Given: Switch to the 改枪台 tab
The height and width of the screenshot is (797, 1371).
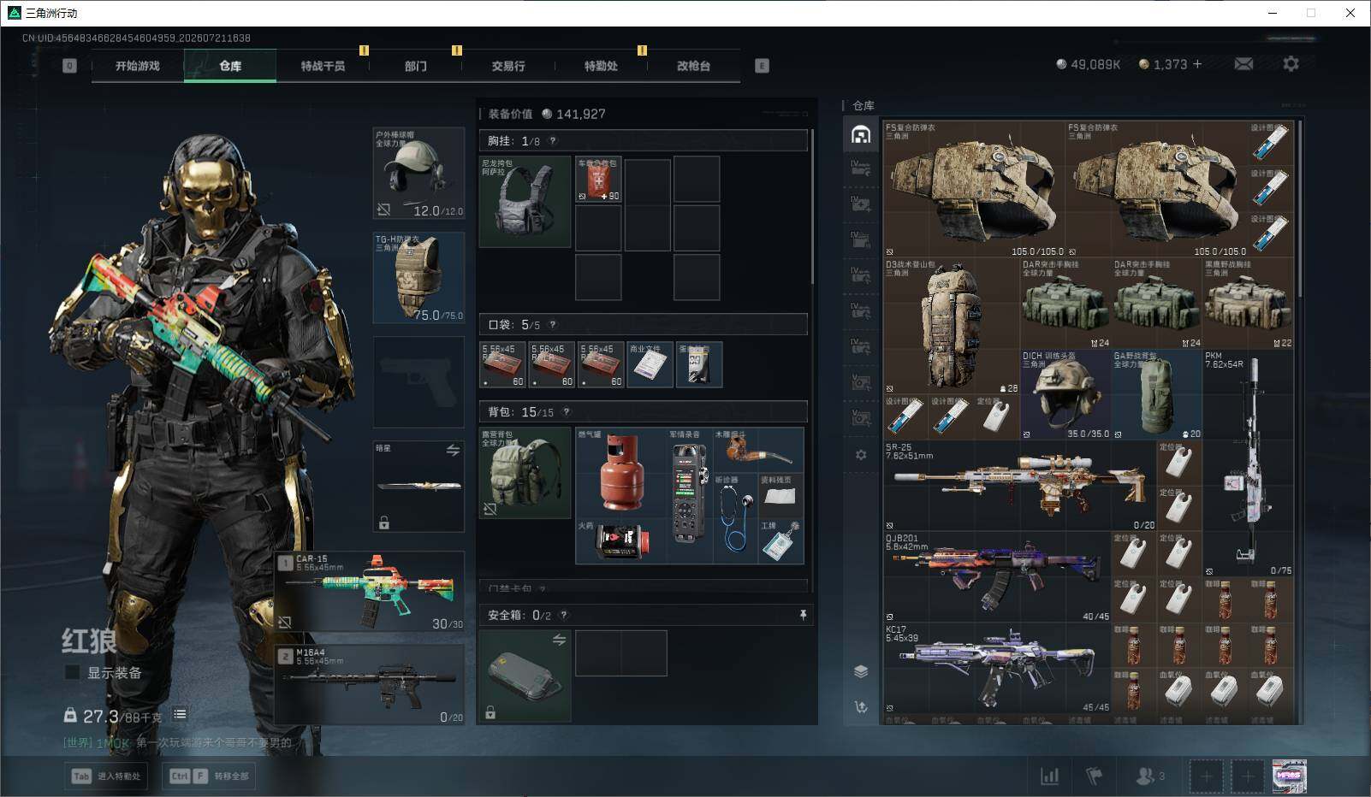Looking at the screenshot, I should coord(693,66).
